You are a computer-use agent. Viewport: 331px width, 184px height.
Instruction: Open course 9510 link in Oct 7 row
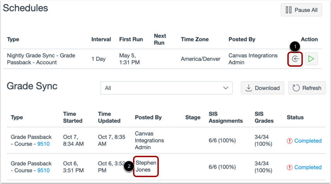pyautogui.click(x=43, y=144)
